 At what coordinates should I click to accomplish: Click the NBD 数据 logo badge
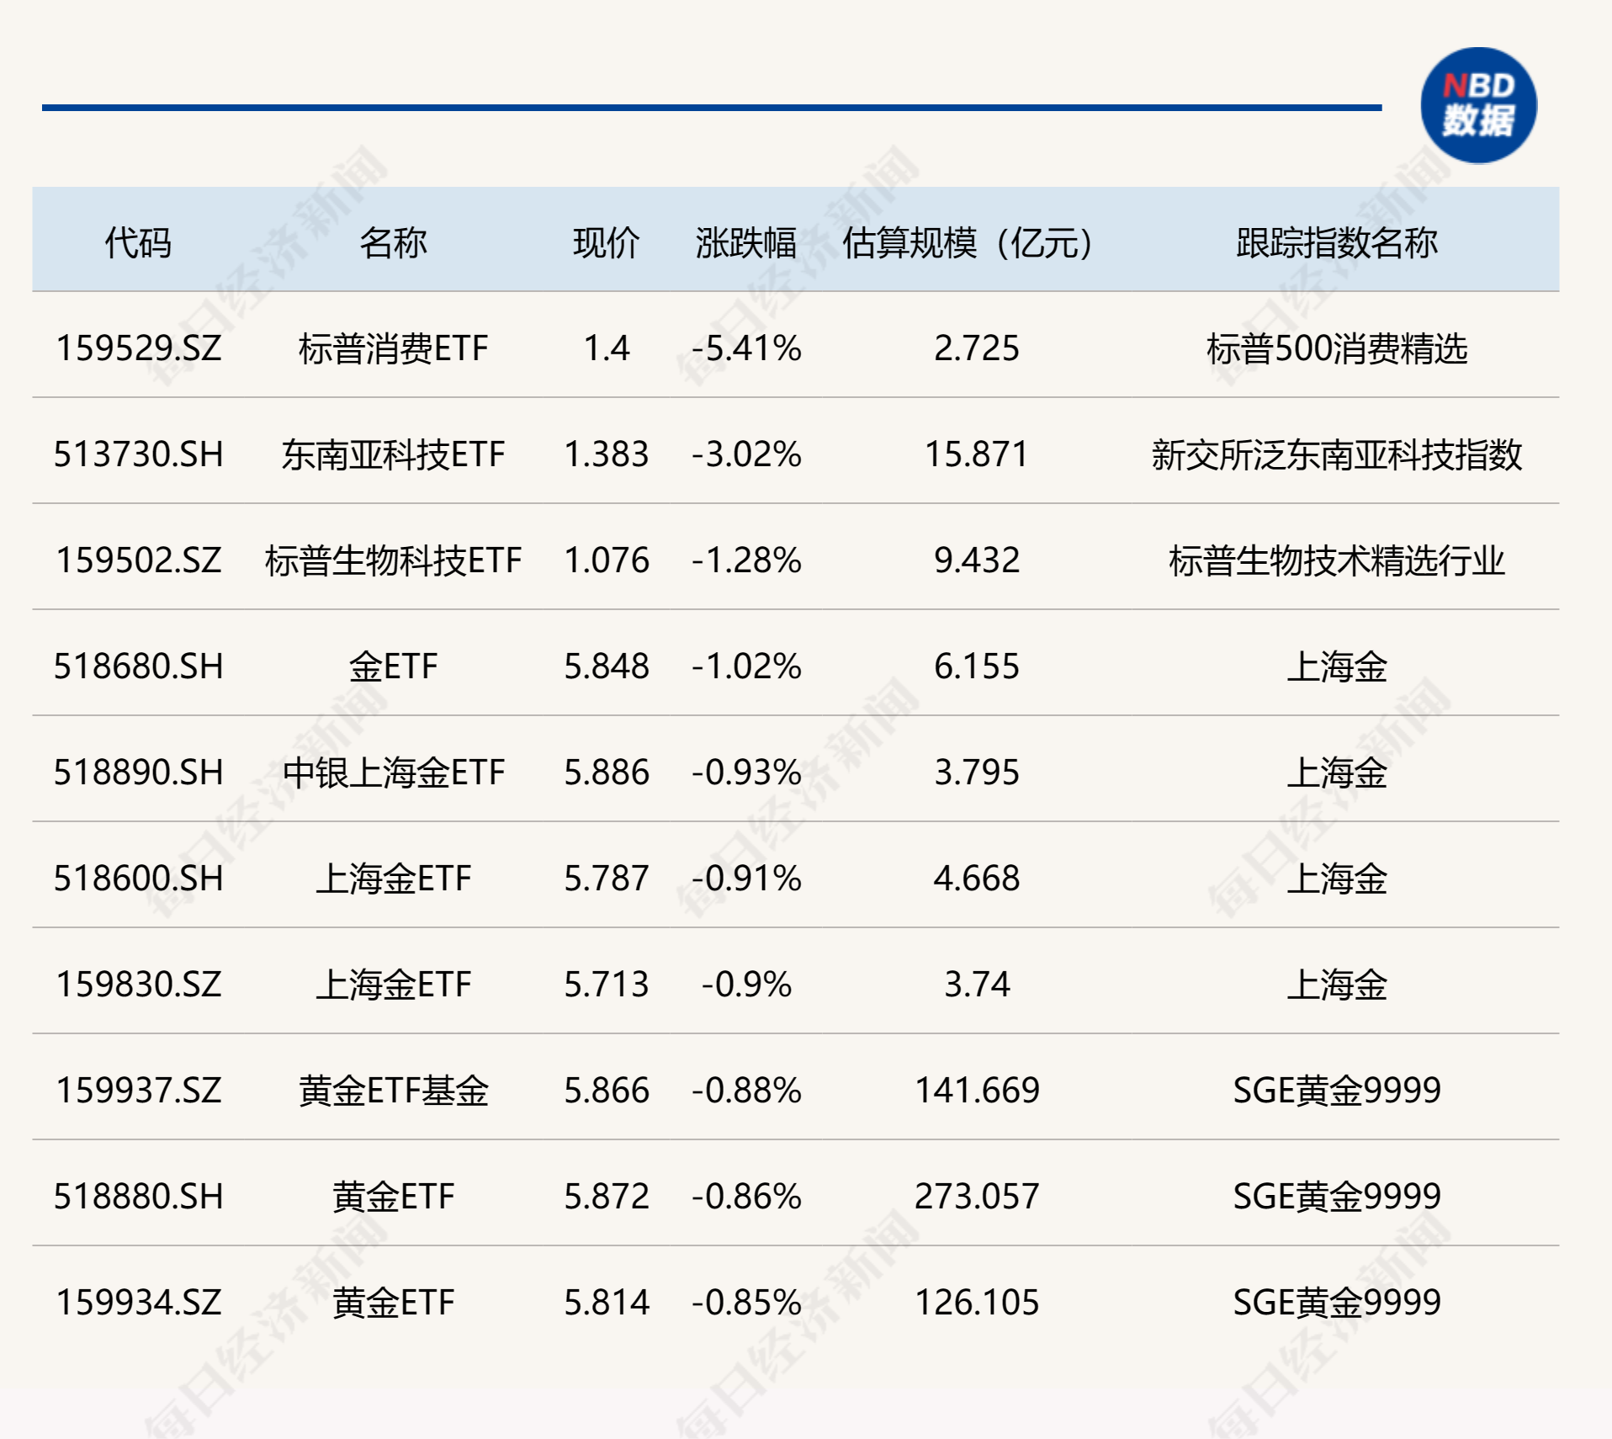1478,105
